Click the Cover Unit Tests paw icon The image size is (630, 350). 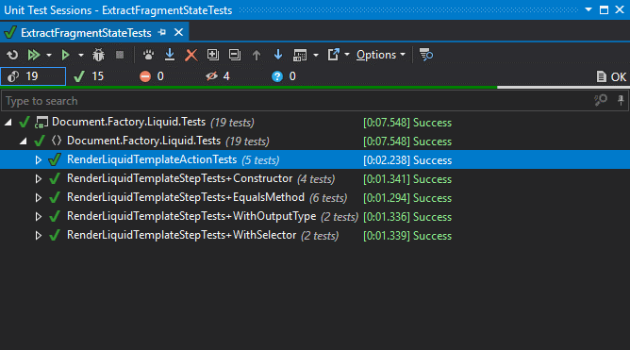pyautogui.click(x=148, y=55)
